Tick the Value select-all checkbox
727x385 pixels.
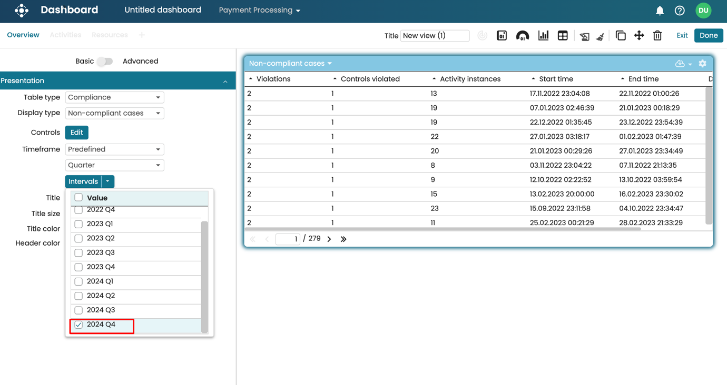pyautogui.click(x=78, y=198)
